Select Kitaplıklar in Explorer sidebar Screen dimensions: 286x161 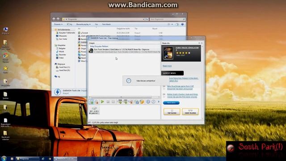[x=60, y=45]
